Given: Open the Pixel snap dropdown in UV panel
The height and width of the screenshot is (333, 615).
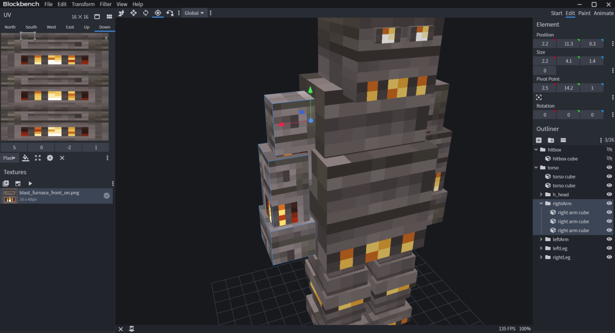Looking at the screenshot, I should tap(10, 158).
